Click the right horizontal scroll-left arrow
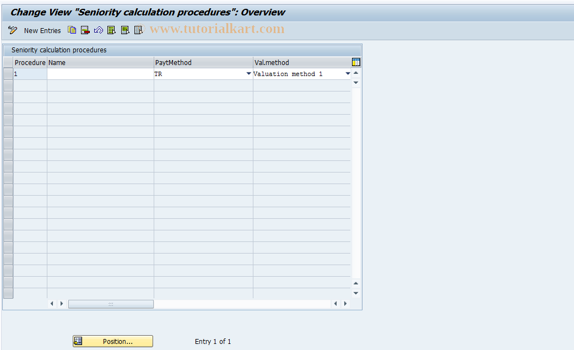Image resolution: width=574 pixels, height=350 pixels. tap(335, 304)
